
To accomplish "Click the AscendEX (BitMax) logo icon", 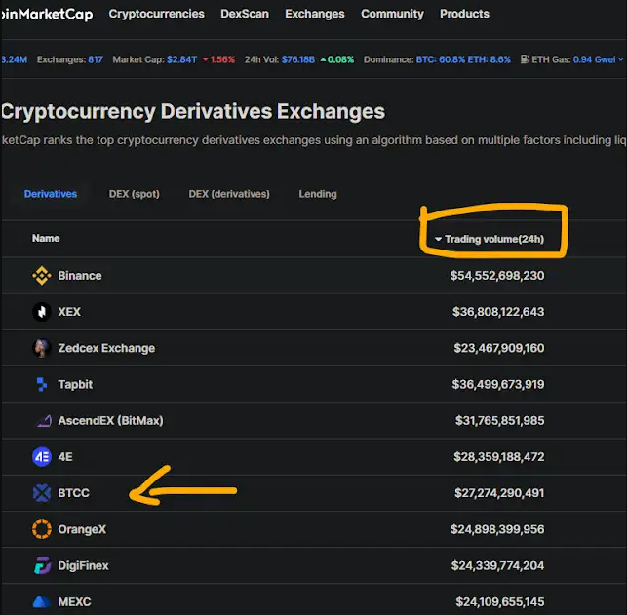I will pos(44,421).
